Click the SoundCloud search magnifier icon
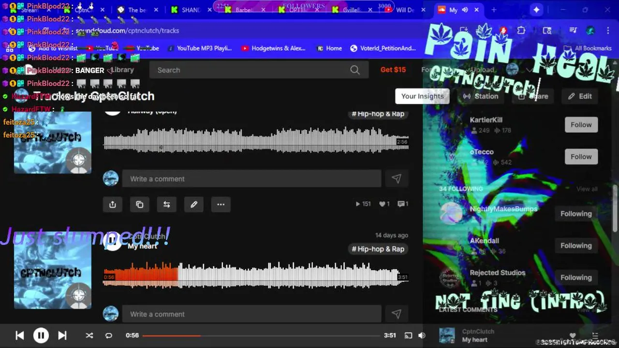Image resolution: width=619 pixels, height=348 pixels. [355, 70]
